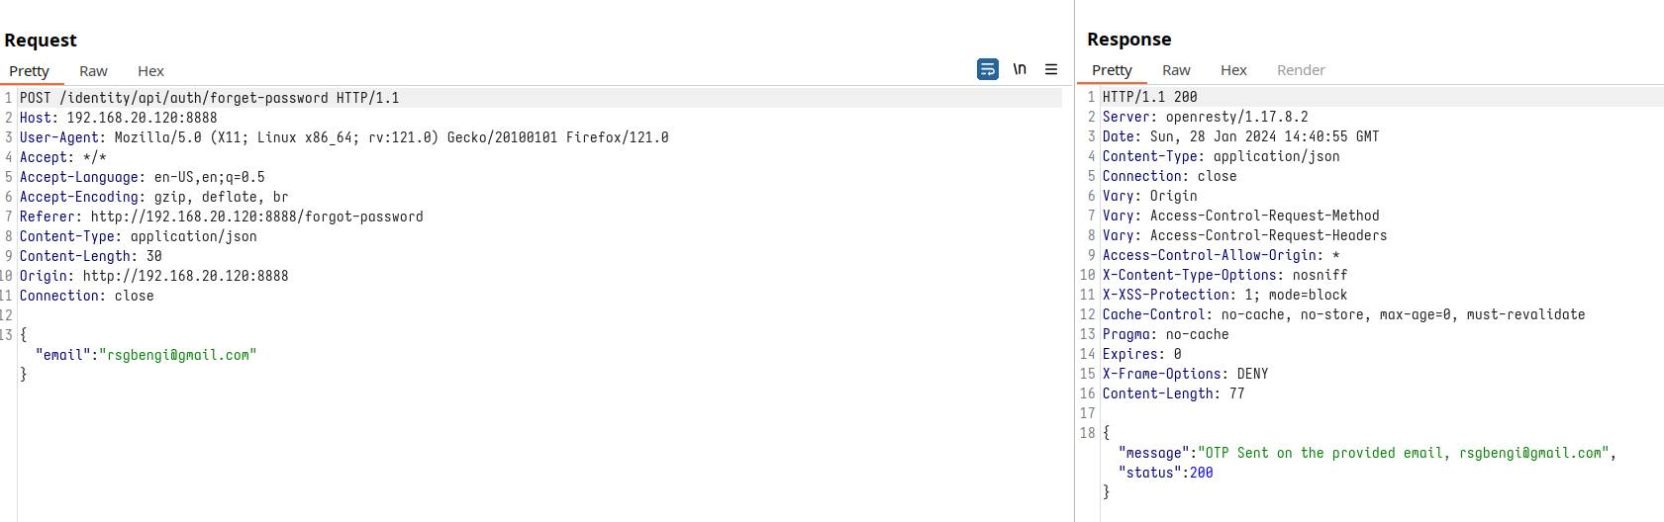This screenshot has height=522, width=1664.
Task: Switch Request view to Raw tab
Action: coord(93,71)
